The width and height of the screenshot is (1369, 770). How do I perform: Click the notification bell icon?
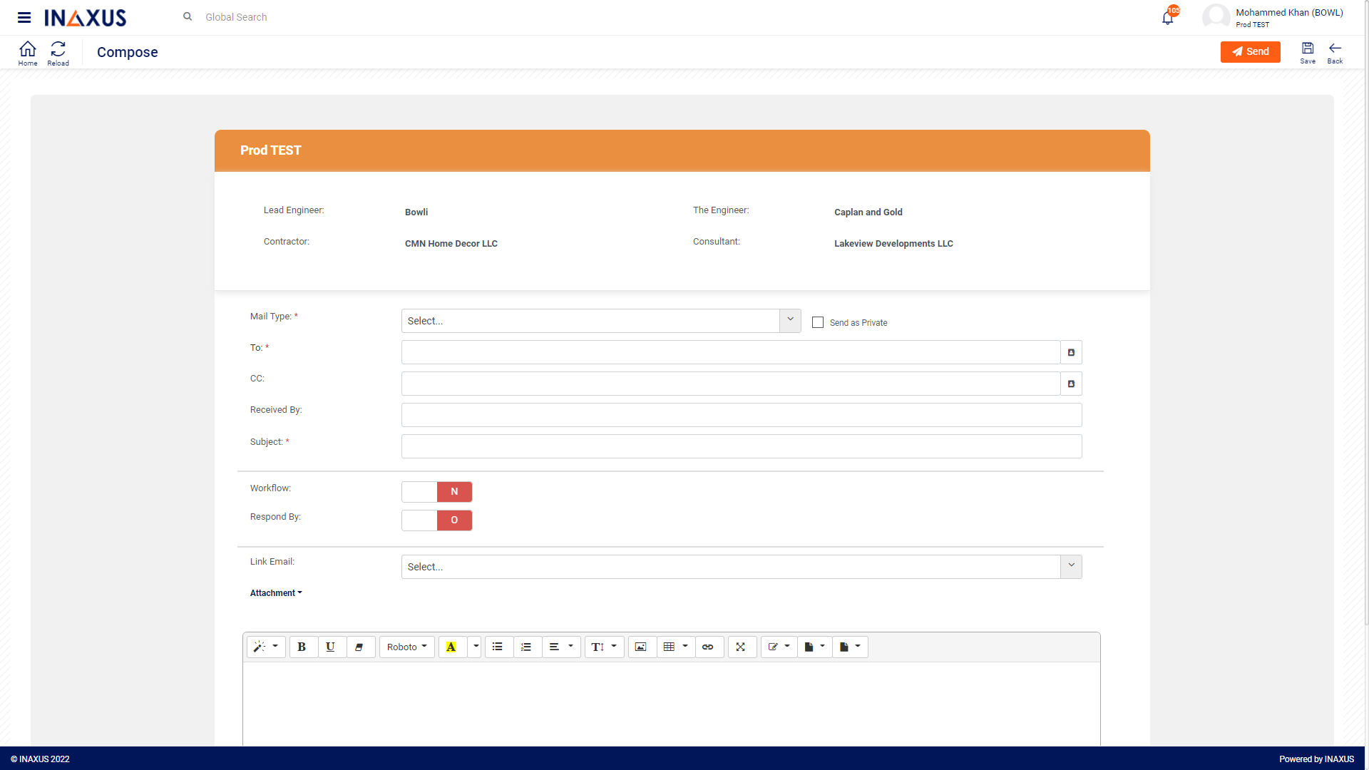tap(1167, 18)
